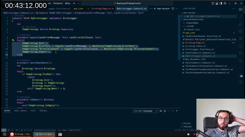Click Codeunit 50105 MyErrorLogger breadcrumb
Image resolution: width=245 pixels, height=137 pixels.
click(54, 13)
